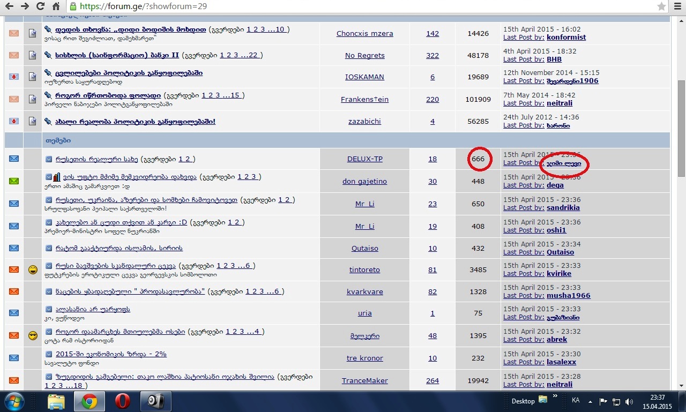Go back with the browser Back arrow

click(9, 7)
